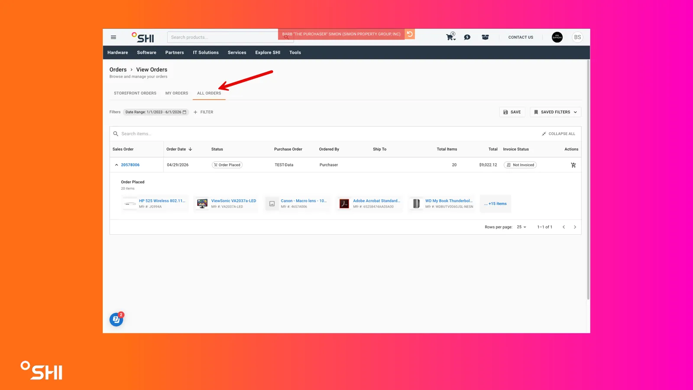Add a new Filter
This screenshot has height=390, width=693.
pyautogui.click(x=204, y=112)
